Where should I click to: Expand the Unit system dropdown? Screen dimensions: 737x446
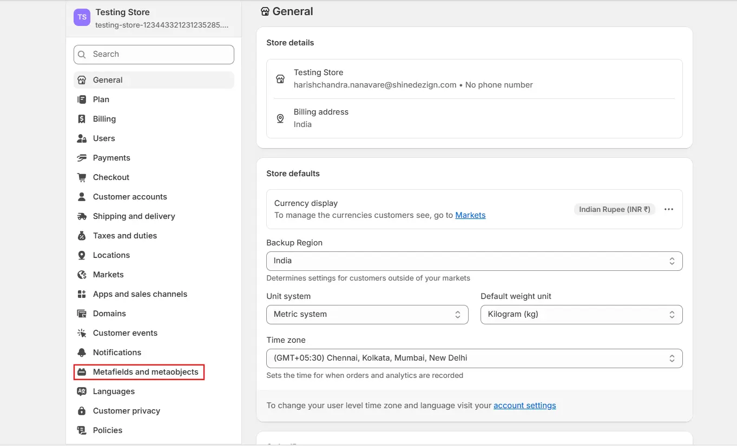367,314
